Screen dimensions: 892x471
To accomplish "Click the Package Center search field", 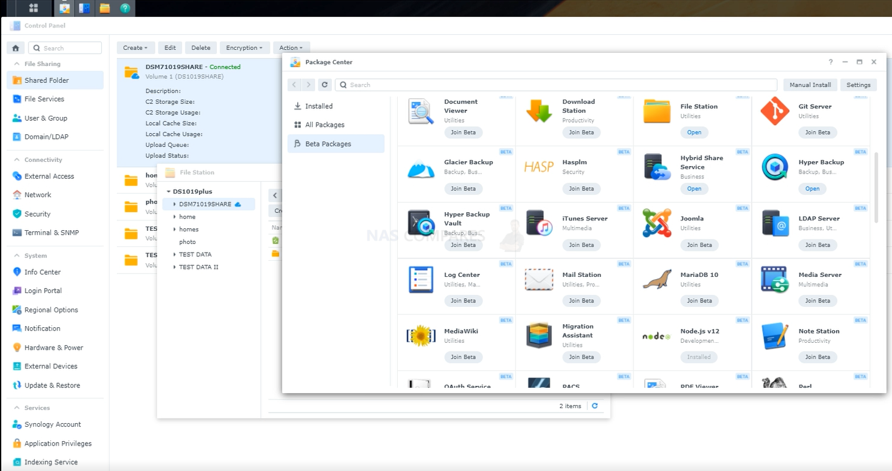I will coord(556,85).
